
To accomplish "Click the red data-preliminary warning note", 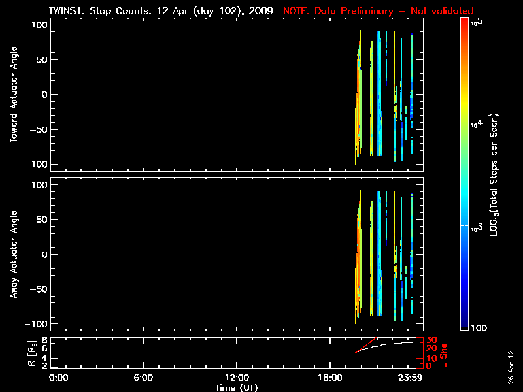I will (378, 11).
